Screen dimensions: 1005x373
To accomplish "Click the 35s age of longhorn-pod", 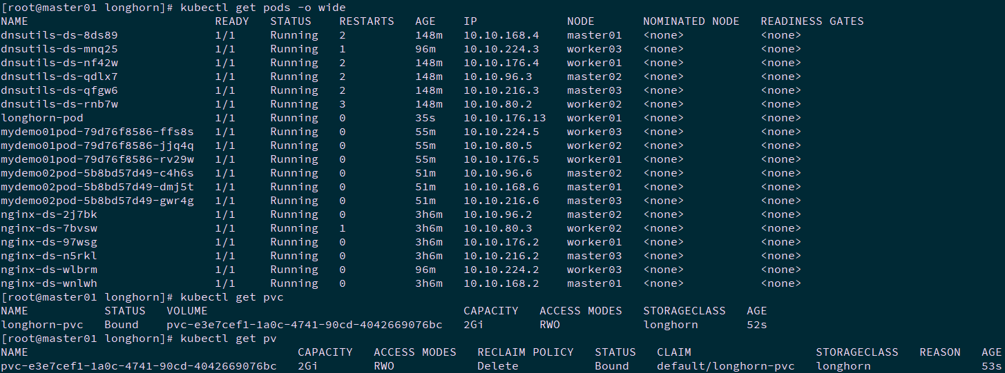I will tap(425, 118).
